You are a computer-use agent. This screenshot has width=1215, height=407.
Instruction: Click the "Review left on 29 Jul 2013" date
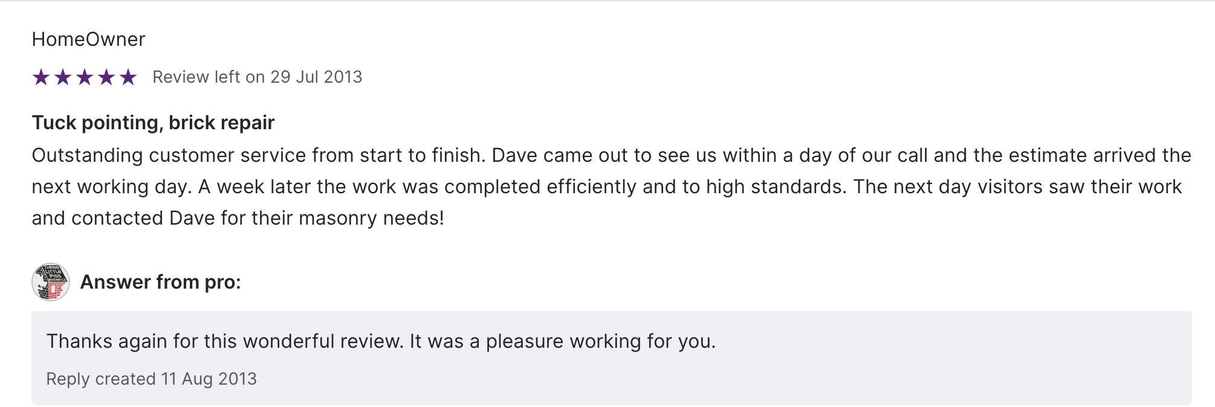257,77
